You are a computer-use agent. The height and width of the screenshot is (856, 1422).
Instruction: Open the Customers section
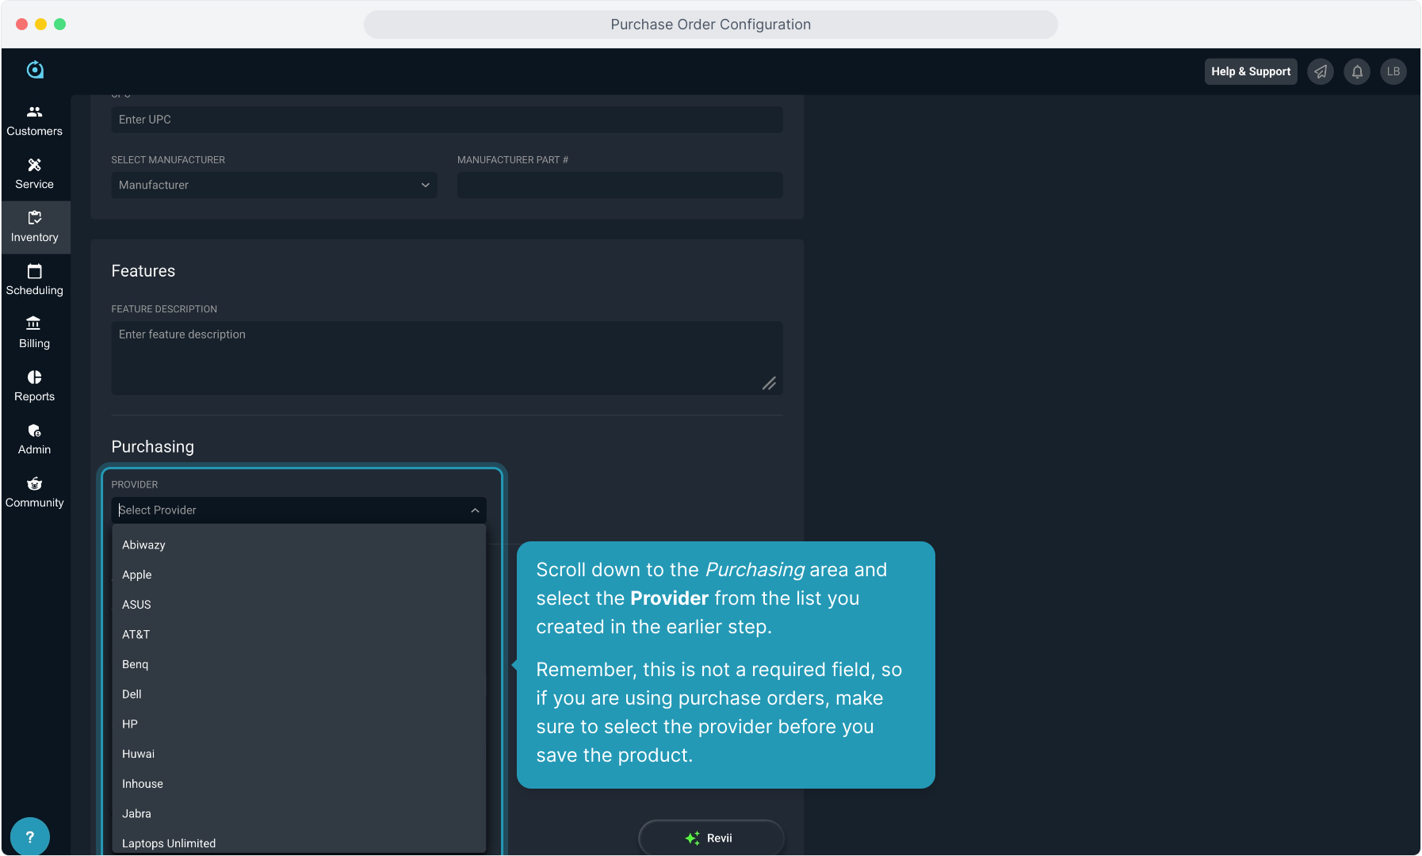[35, 121]
